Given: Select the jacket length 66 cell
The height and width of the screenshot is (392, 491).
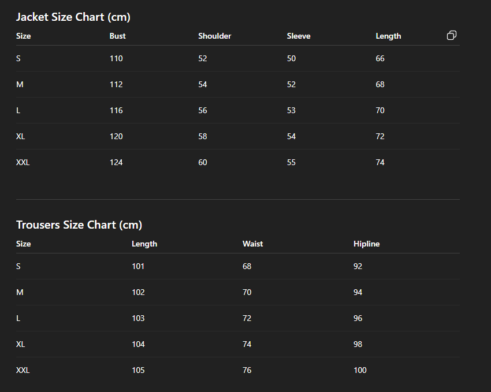Looking at the screenshot, I should click(380, 58).
